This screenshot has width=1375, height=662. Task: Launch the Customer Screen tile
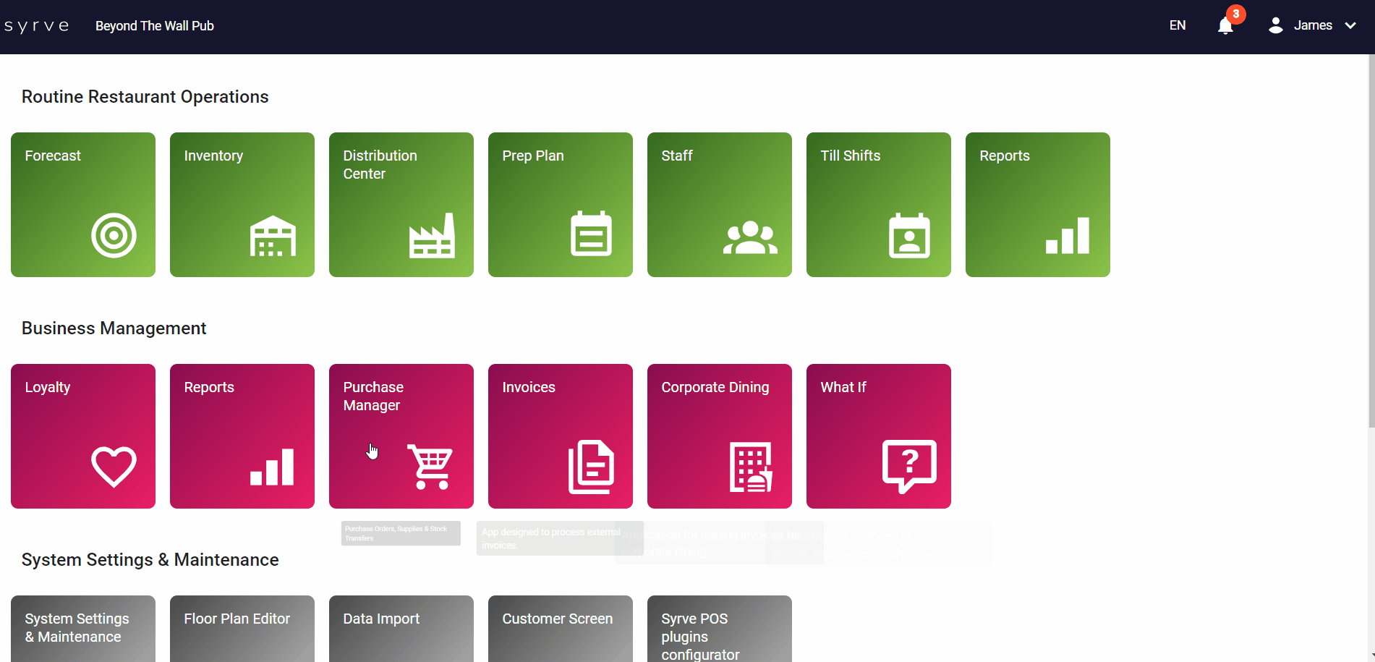pyautogui.click(x=561, y=628)
